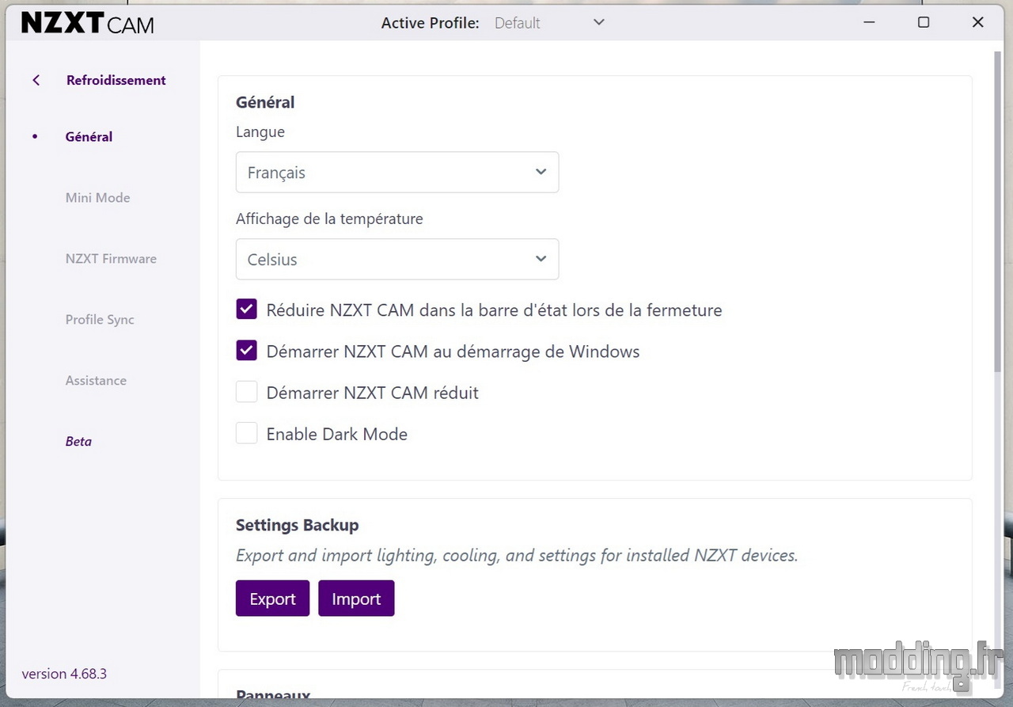Image resolution: width=1013 pixels, height=707 pixels.
Task: Expand the Active Profile Default dropdown
Action: [x=549, y=23]
